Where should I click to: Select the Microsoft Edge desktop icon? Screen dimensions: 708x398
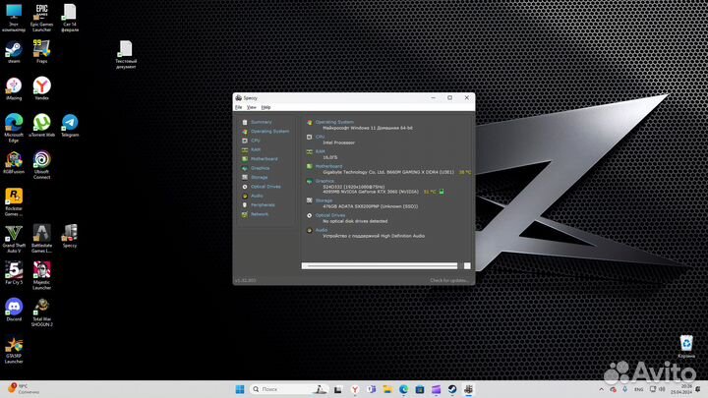coord(14,128)
